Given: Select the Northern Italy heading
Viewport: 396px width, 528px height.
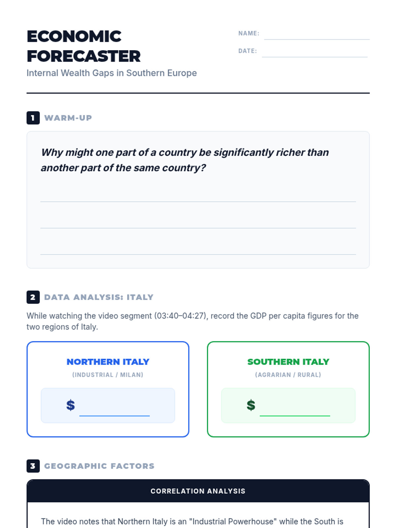Looking at the screenshot, I should coord(108,362).
